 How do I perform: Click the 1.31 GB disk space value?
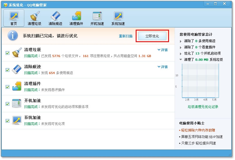pos(145,56)
